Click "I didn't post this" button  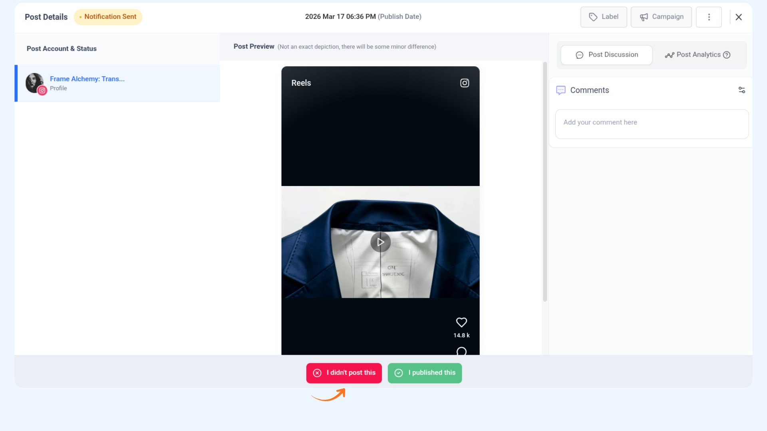point(344,373)
